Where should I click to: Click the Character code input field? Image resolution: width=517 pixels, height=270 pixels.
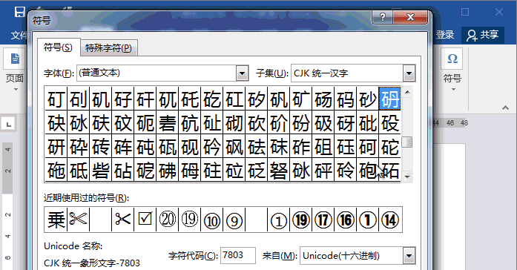[x=237, y=255]
